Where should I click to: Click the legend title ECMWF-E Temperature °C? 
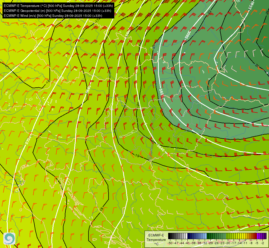pyautogui.click(x=156, y=239)
